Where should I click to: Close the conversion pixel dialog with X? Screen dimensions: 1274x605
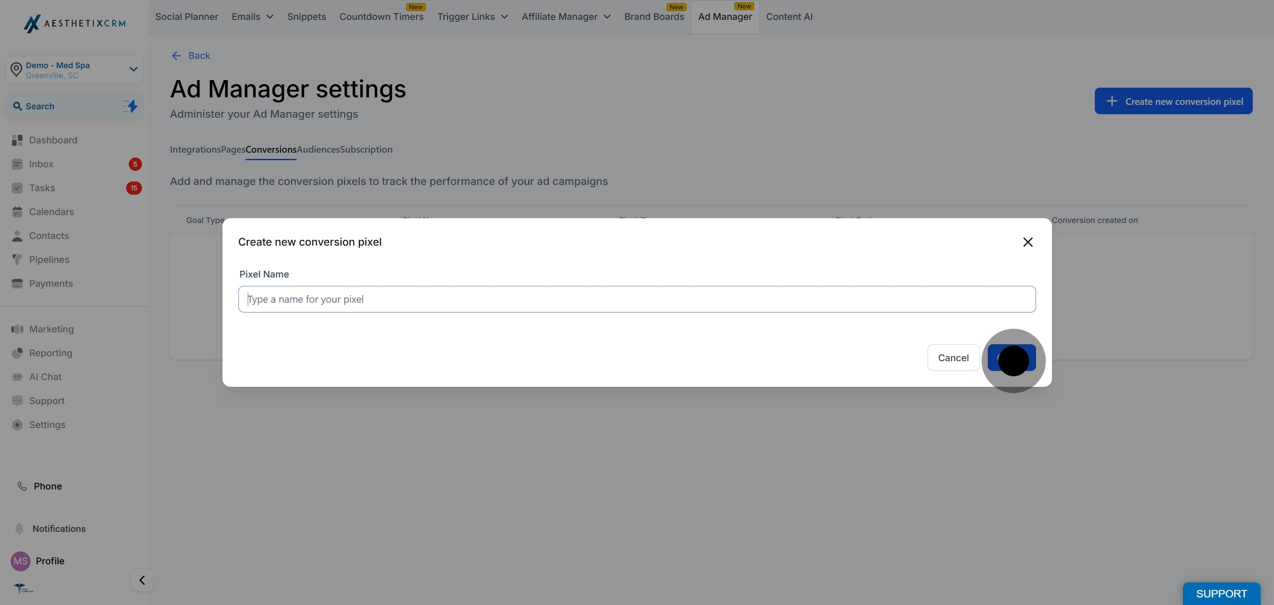1028,242
